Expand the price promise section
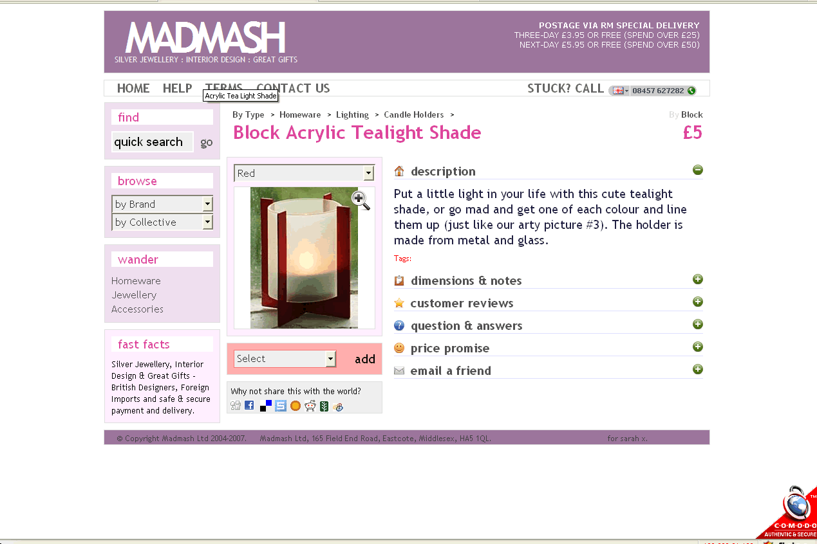 tap(698, 347)
